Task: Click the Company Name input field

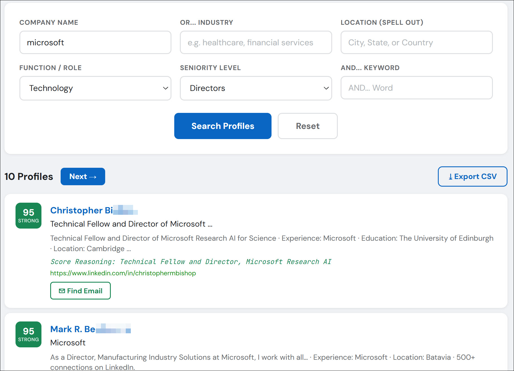Action: [x=95, y=43]
